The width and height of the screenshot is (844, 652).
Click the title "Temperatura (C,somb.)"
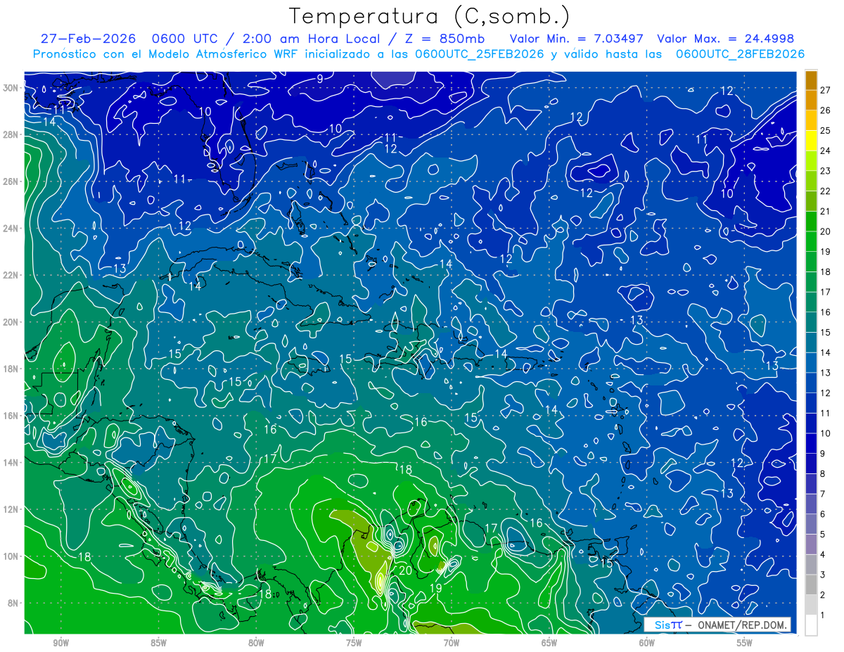430,16
